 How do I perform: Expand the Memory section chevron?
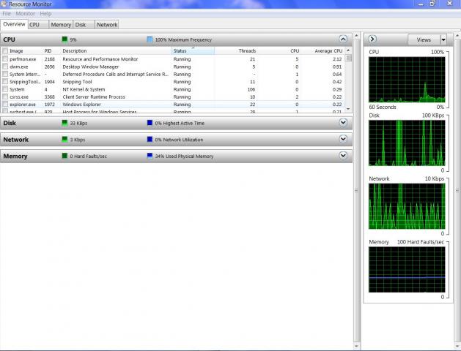343,156
